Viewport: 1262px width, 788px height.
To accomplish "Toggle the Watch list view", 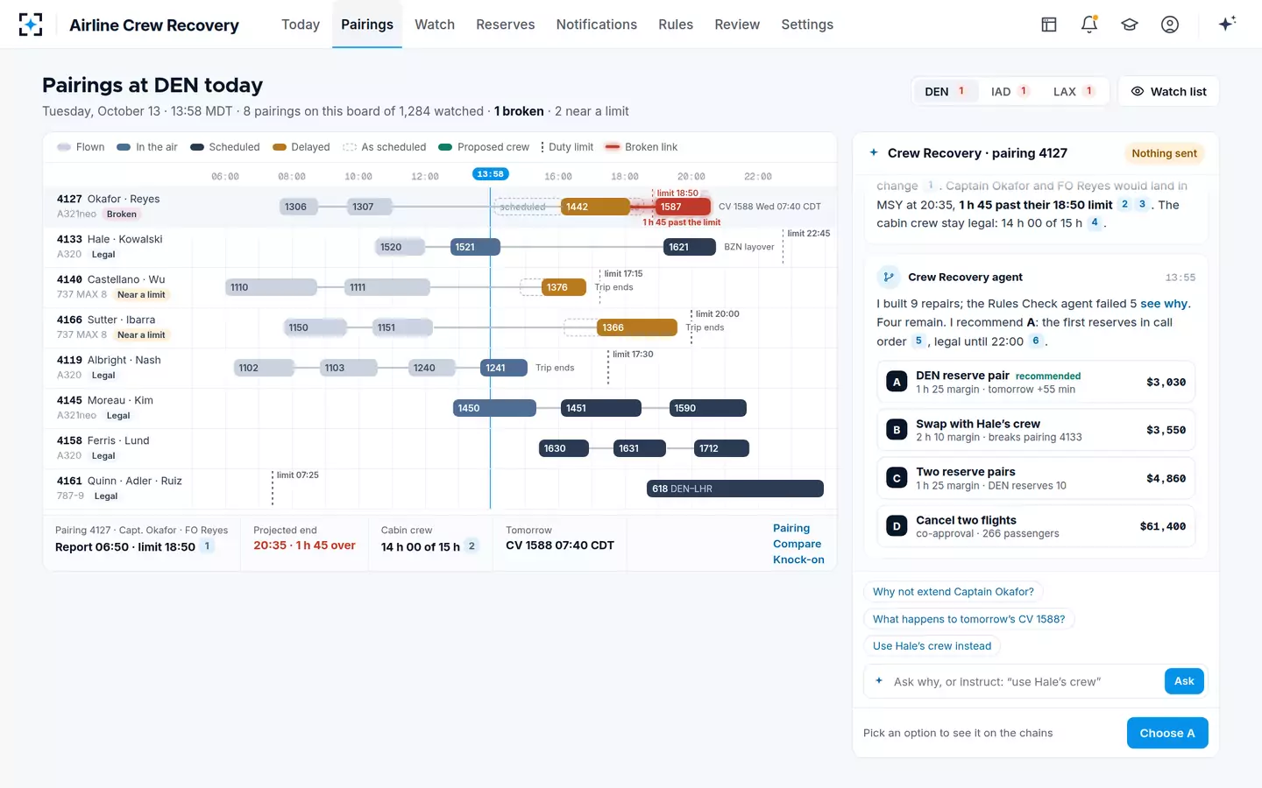I will pyautogui.click(x=1168, y=92).
